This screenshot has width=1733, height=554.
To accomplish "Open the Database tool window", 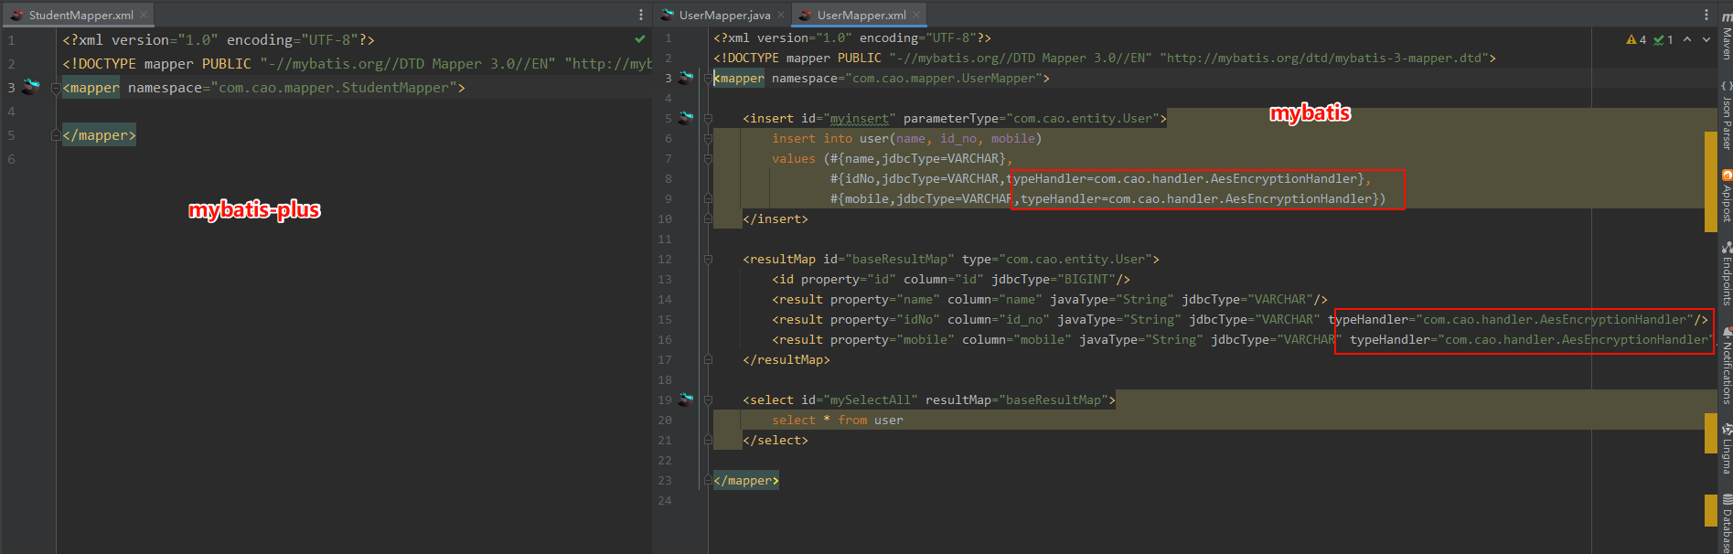I will tap(1726, 523).
